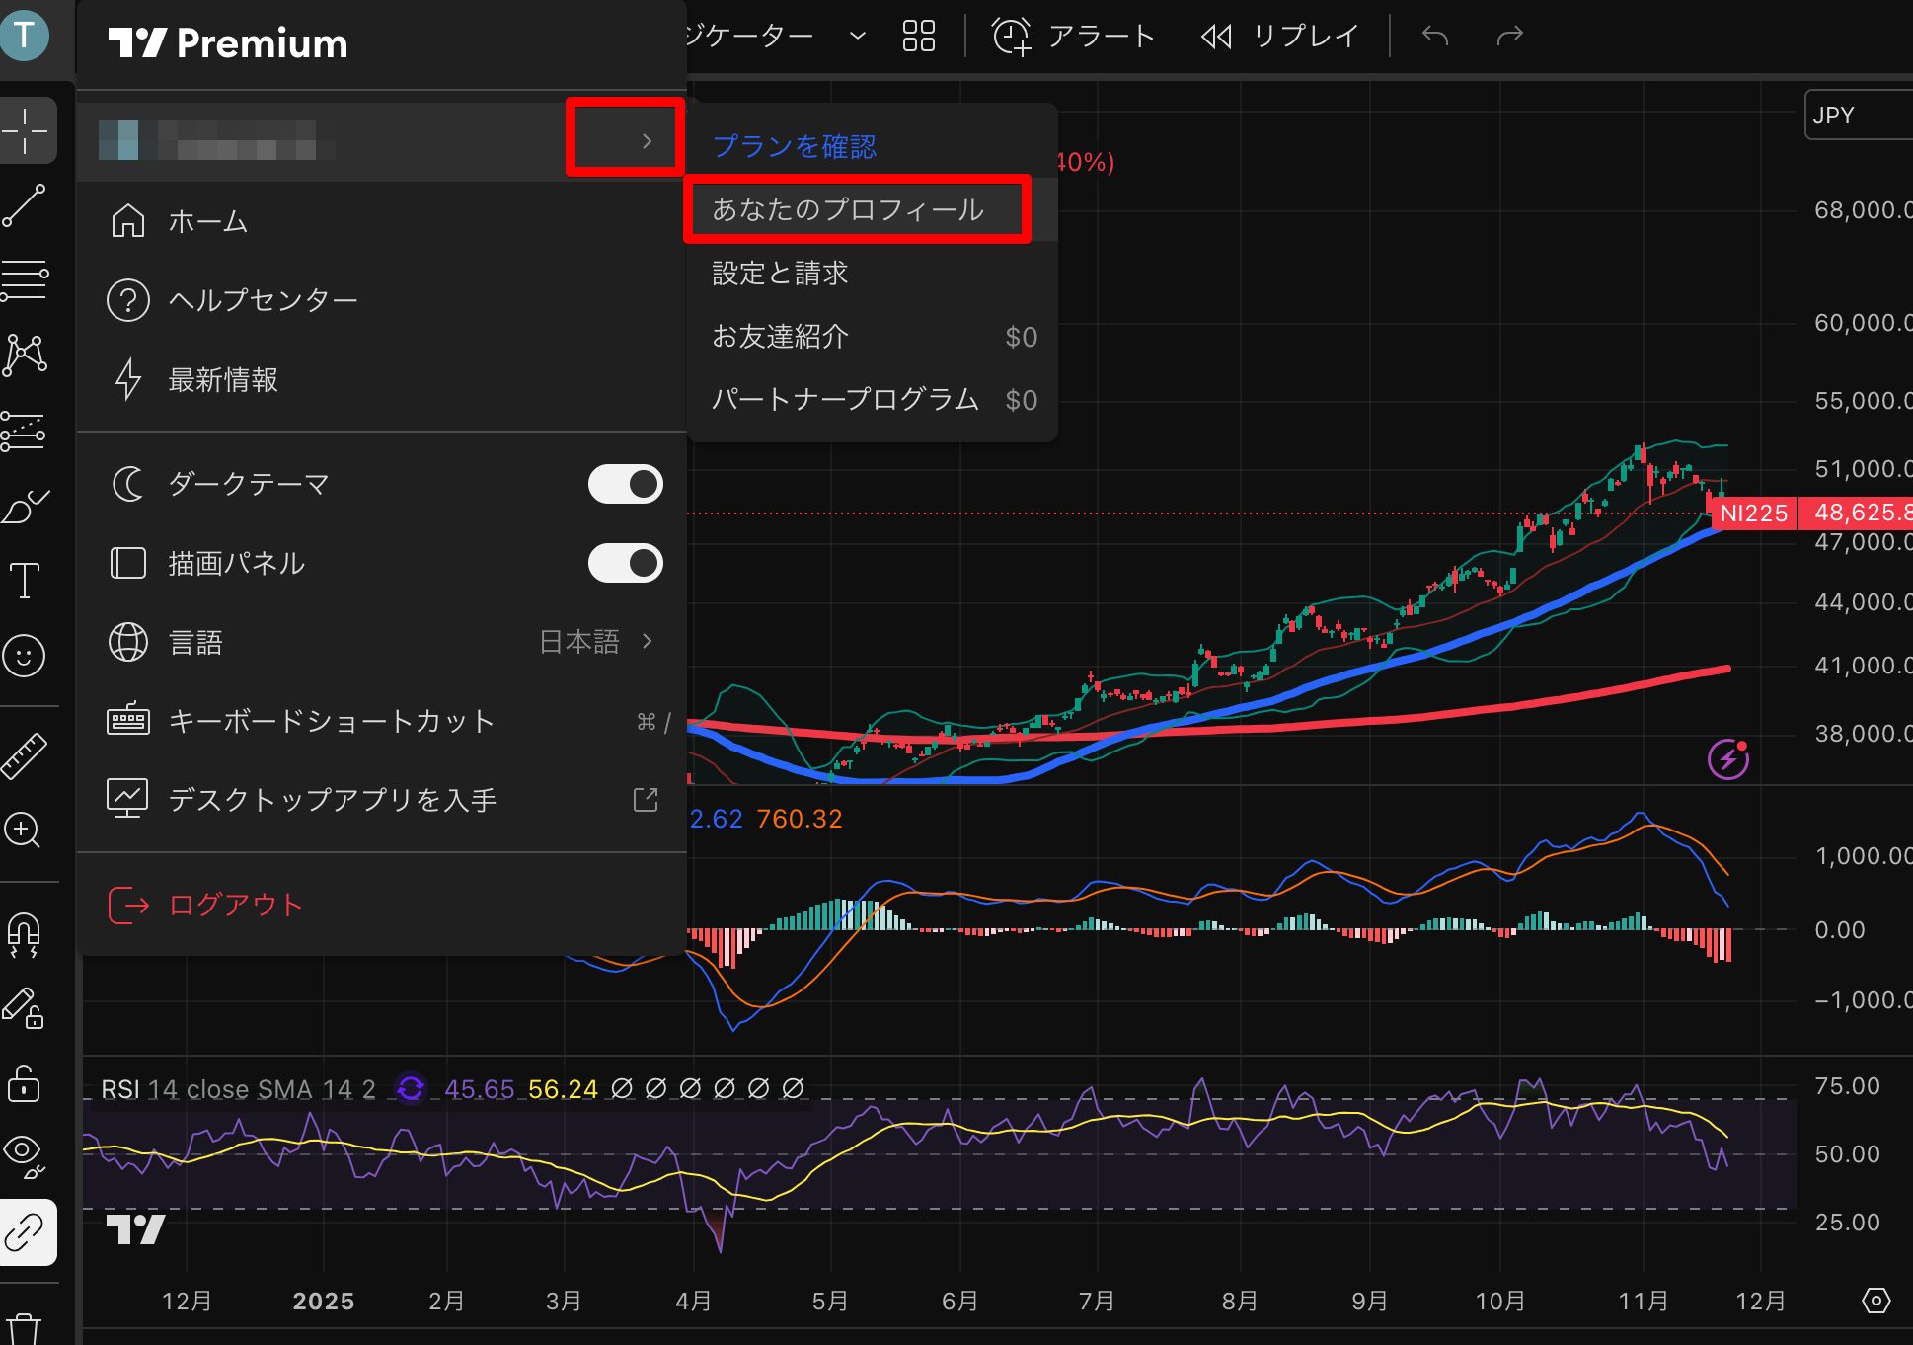Open the emoji icons tool
The height and width of the screenshot is (1345, 1913).
[x=25, y=656]
